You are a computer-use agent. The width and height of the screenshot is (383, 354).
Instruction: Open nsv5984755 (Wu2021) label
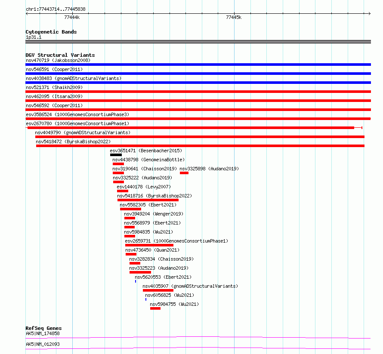pos(174,304)
